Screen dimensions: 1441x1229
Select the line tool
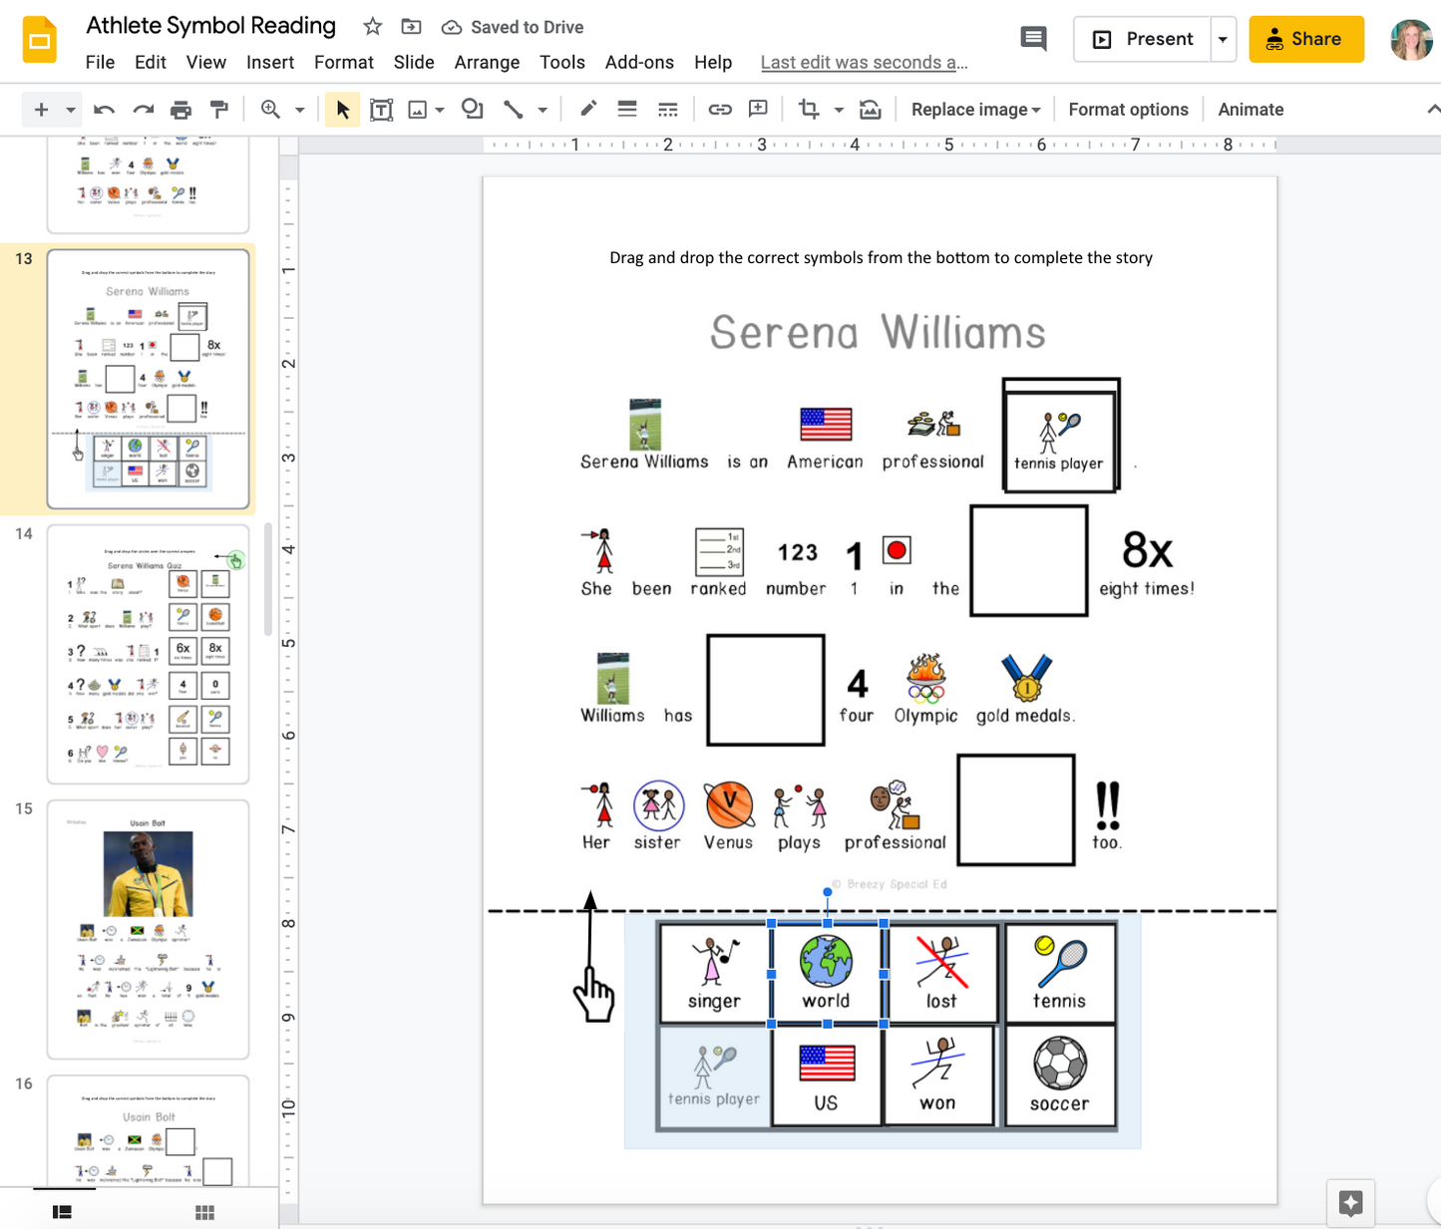513,110
